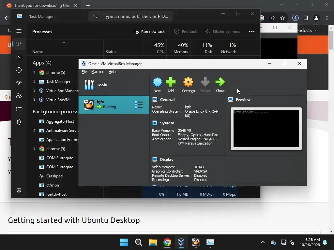The image size is (334, 250).
Task: Open Task Manager more options ellipsis
Action: click(252, 32)
